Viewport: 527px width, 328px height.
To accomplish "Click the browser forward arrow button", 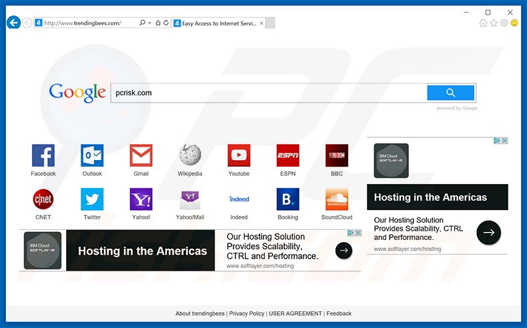I will coord(27,23).
